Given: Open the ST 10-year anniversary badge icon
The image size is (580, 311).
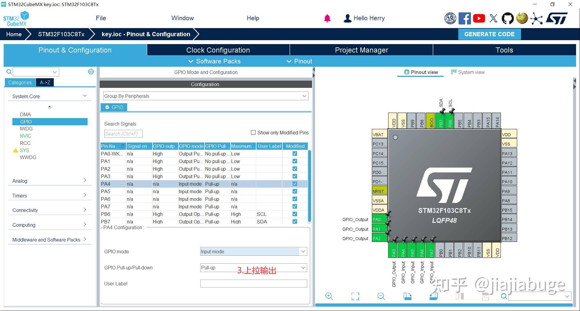Looking at the screenshot, I should (450, 18).
